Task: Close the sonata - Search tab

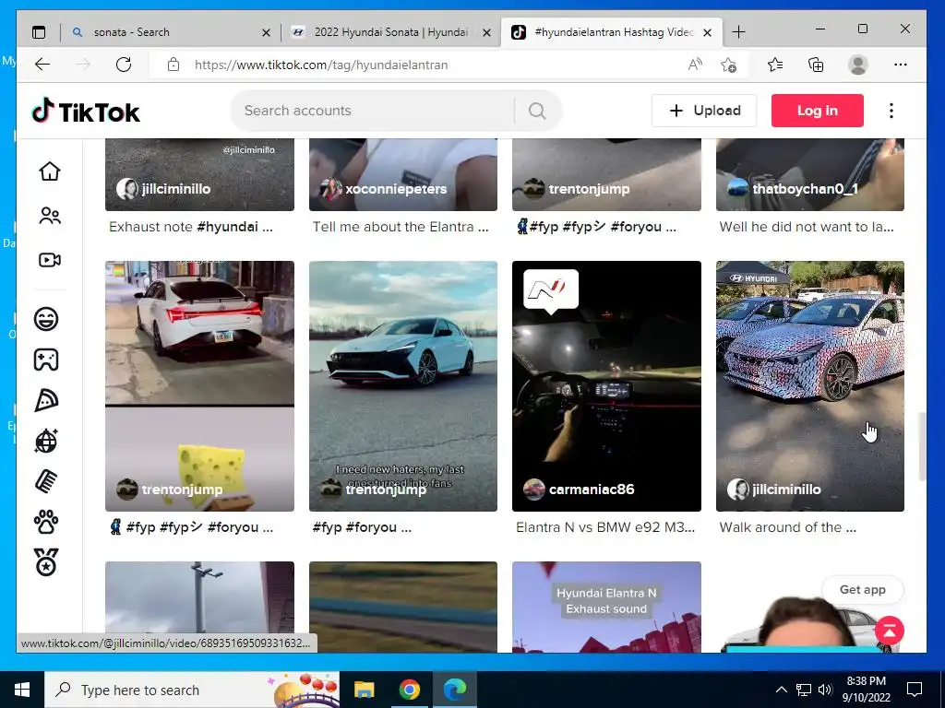Action: 266,32
